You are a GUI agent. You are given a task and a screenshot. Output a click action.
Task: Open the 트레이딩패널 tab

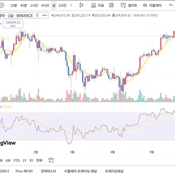114,171
